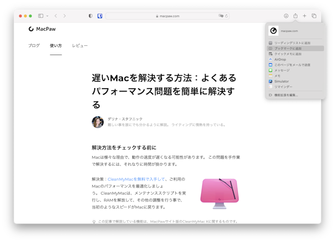
Task: Open the sidebar options chevron
Action: click(47, 16)
